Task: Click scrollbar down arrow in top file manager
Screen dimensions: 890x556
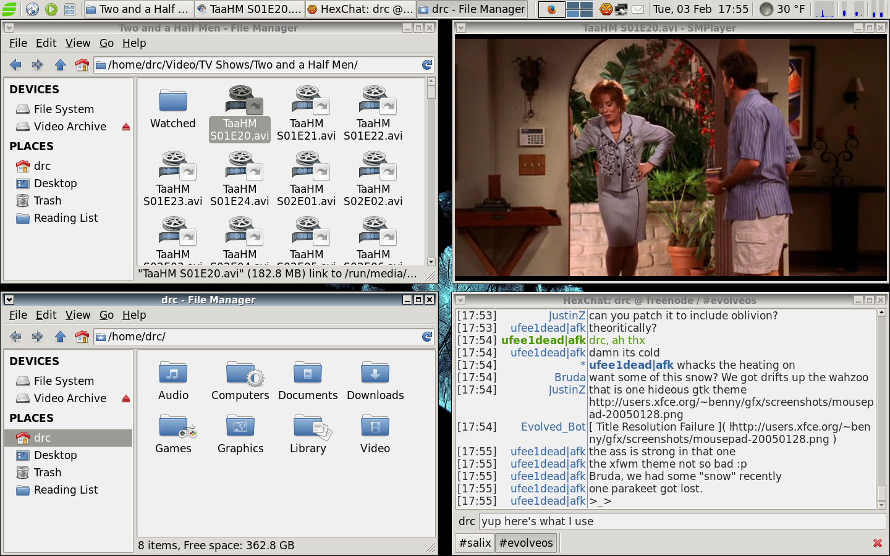Action: (431, 262)
